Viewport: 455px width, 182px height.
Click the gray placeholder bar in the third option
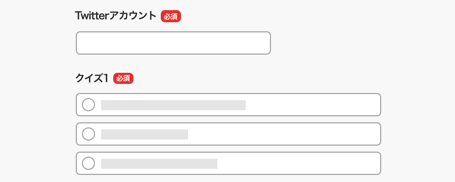(x=159, y=164)
